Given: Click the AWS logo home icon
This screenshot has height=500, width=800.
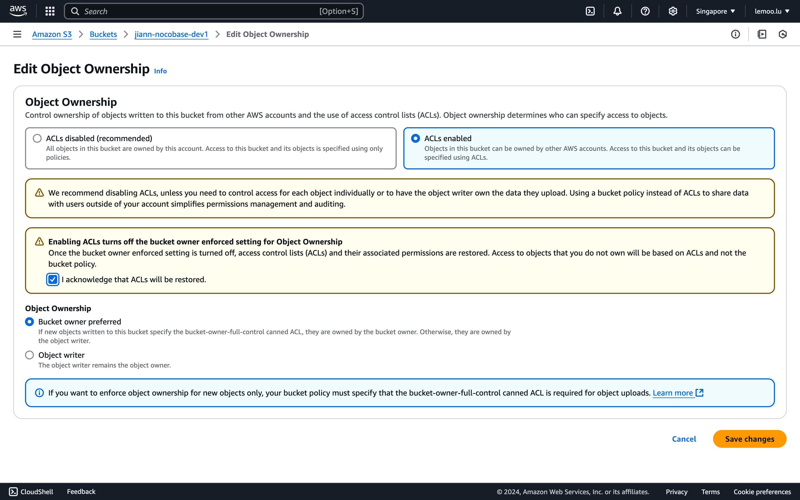Looking at the screenshot, I should tap(18, 11).
